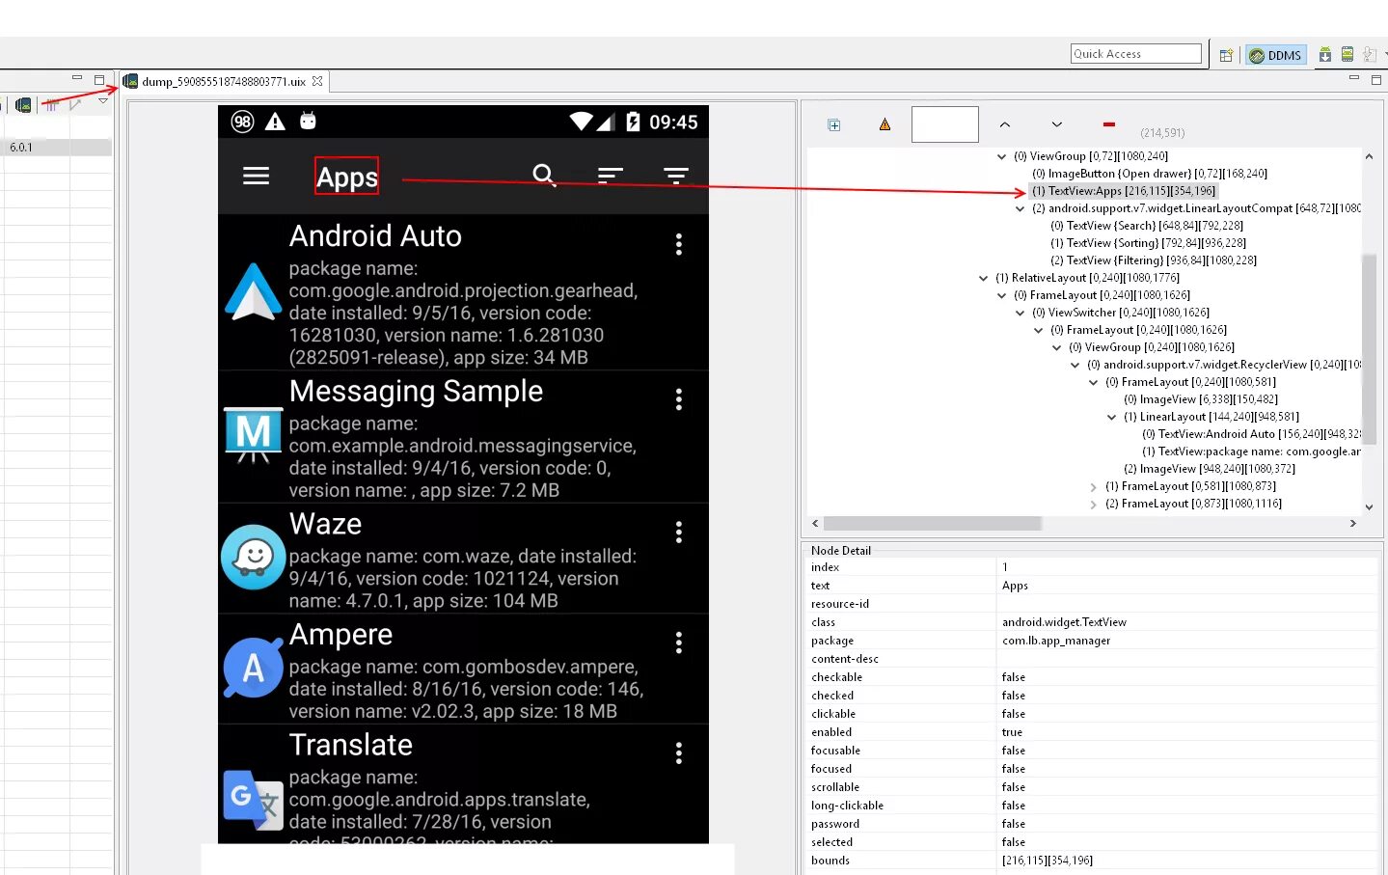Click the hamburger menu in the phone screenshot
The image size is (1388, 875).
[x=256, y=176]
